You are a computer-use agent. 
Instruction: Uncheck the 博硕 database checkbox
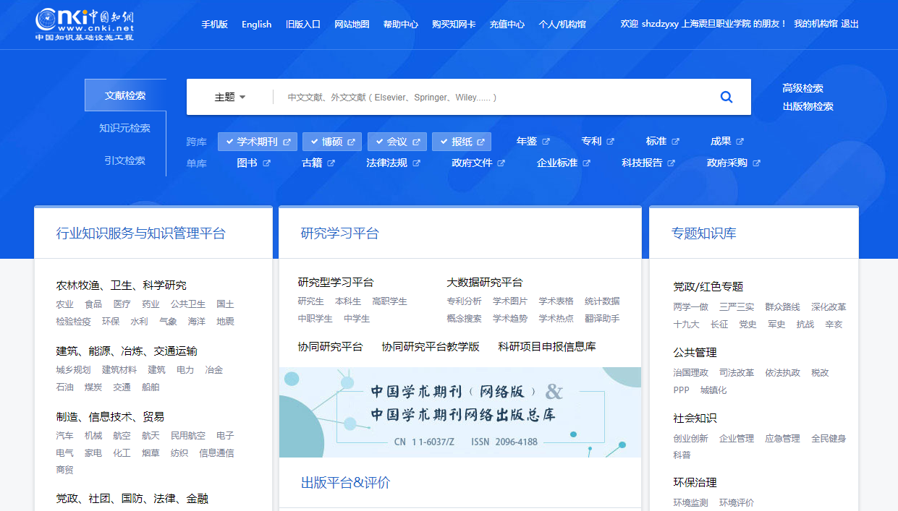tap(314, 142)
